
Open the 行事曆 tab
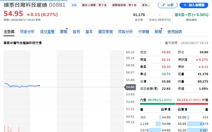(x=144, y=32)
